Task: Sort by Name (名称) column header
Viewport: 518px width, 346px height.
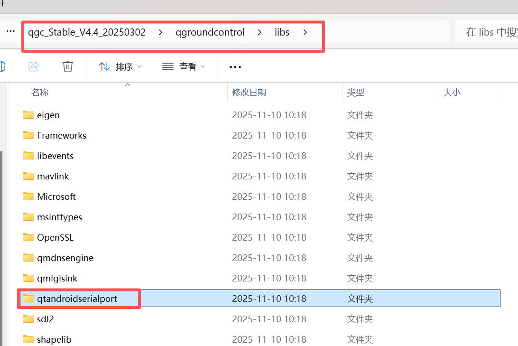Action: (x=40, y=92)
